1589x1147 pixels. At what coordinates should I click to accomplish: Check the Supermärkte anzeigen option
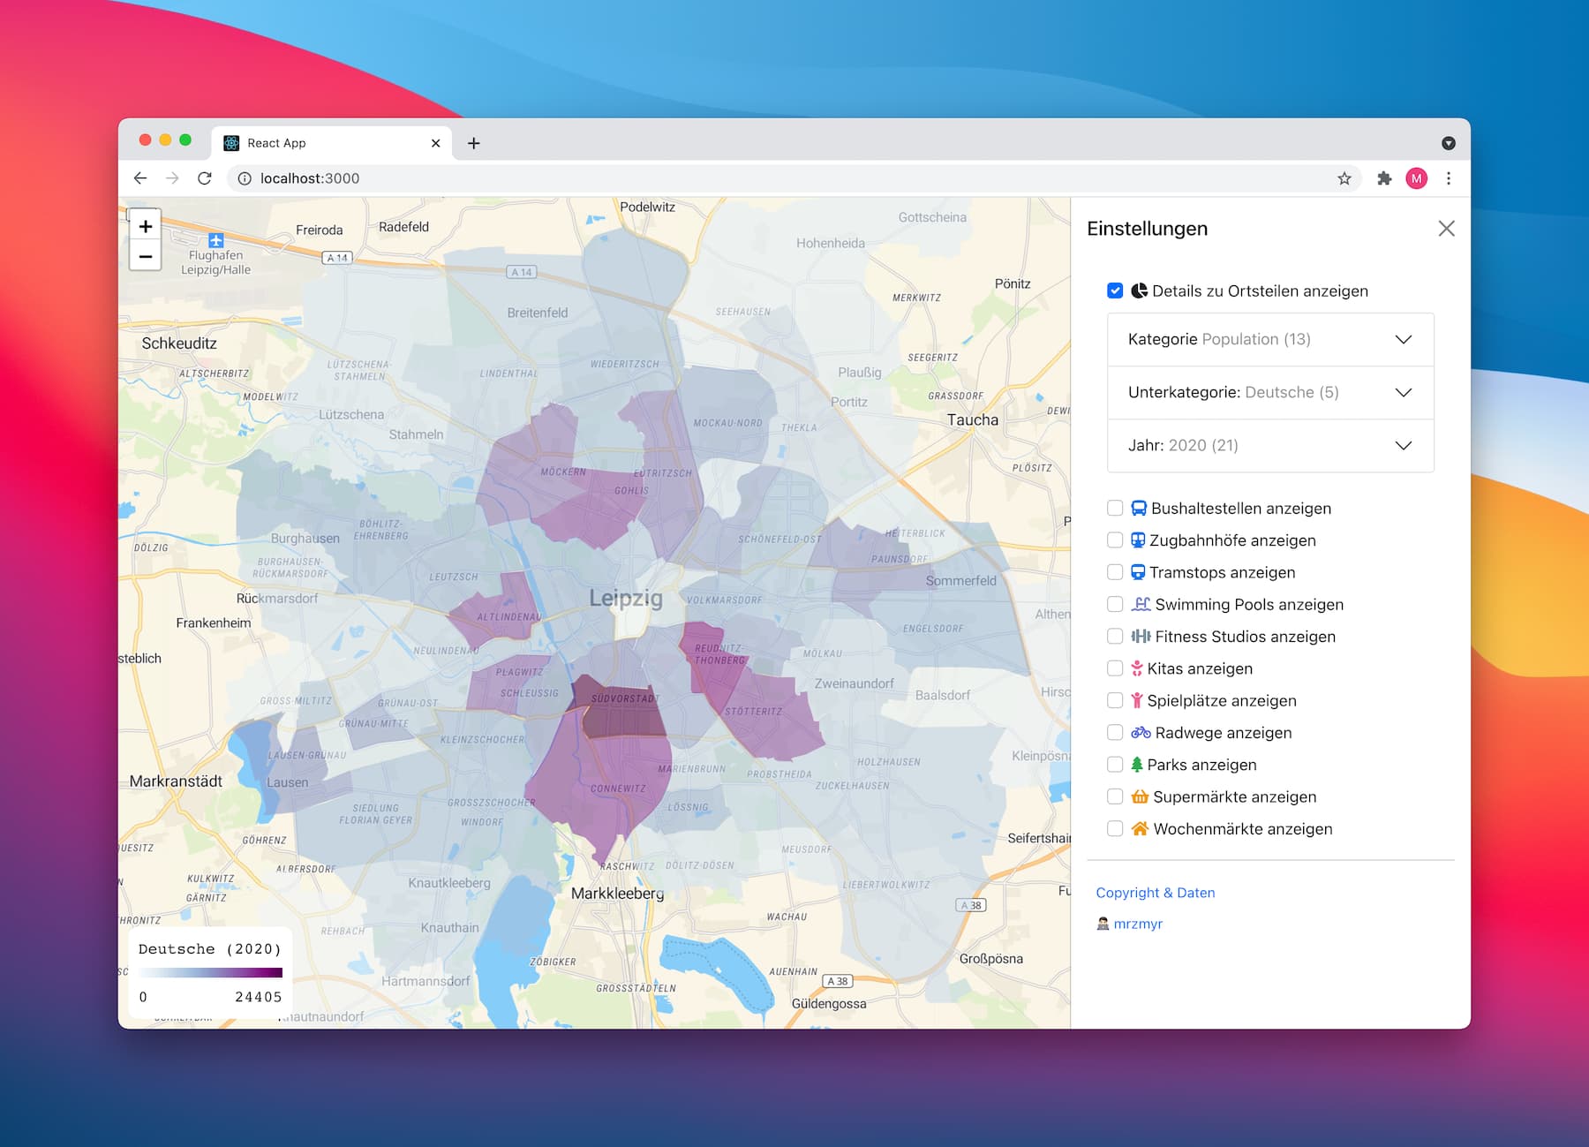pos(1115,796)
